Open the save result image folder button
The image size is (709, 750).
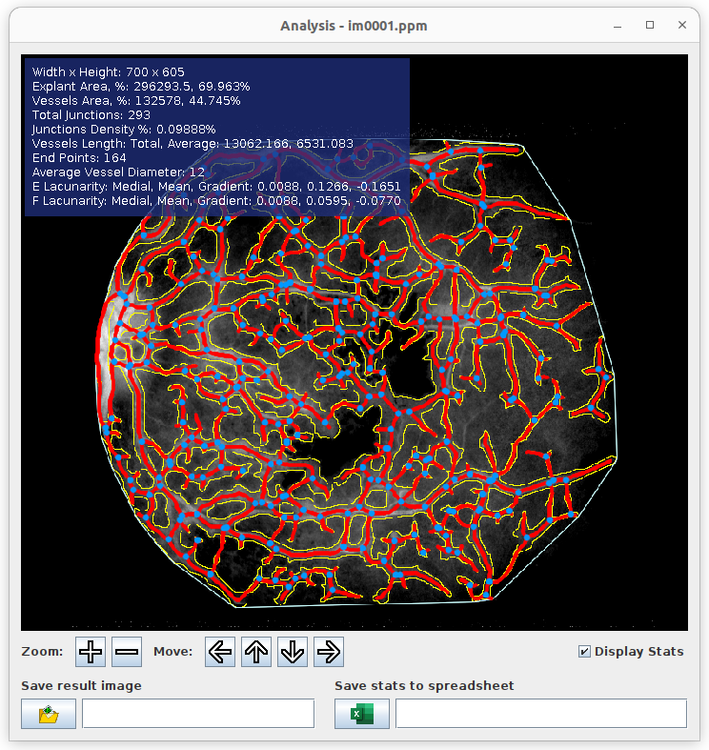point(49,714)
